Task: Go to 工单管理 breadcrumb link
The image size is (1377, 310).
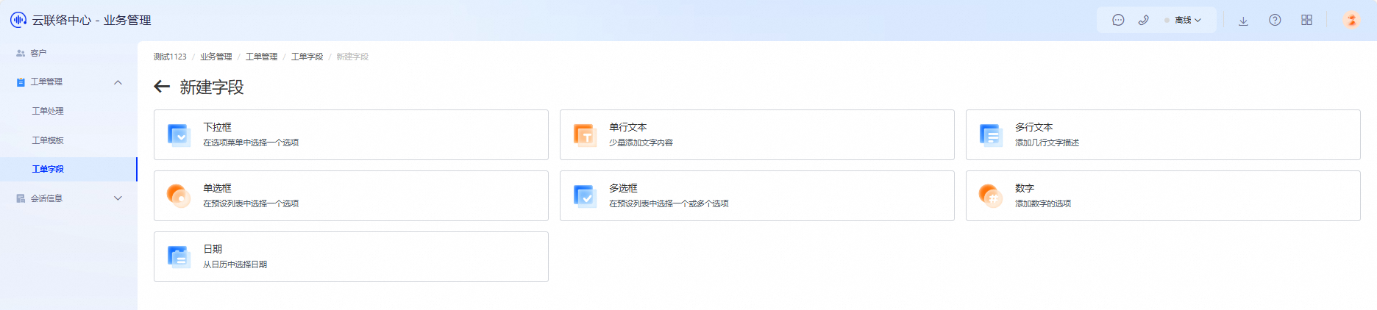Action: [x=261, y=57]
